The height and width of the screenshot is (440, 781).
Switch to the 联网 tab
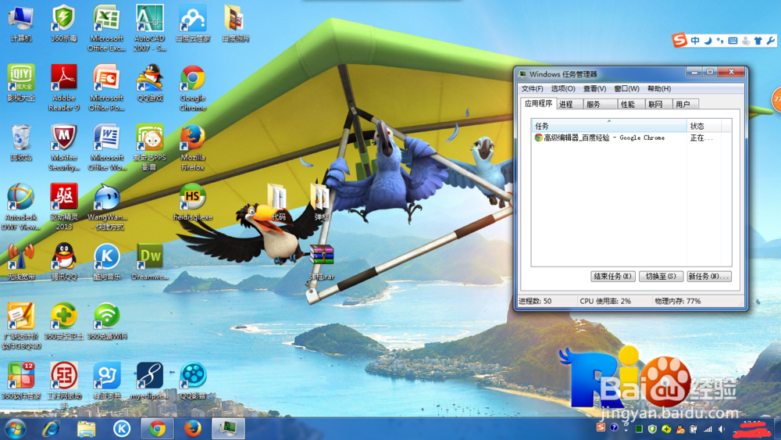[x=658, y=104]
